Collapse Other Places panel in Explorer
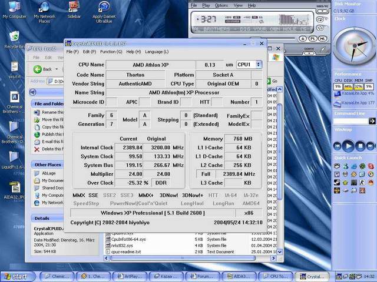 click(x=47, y=164)
